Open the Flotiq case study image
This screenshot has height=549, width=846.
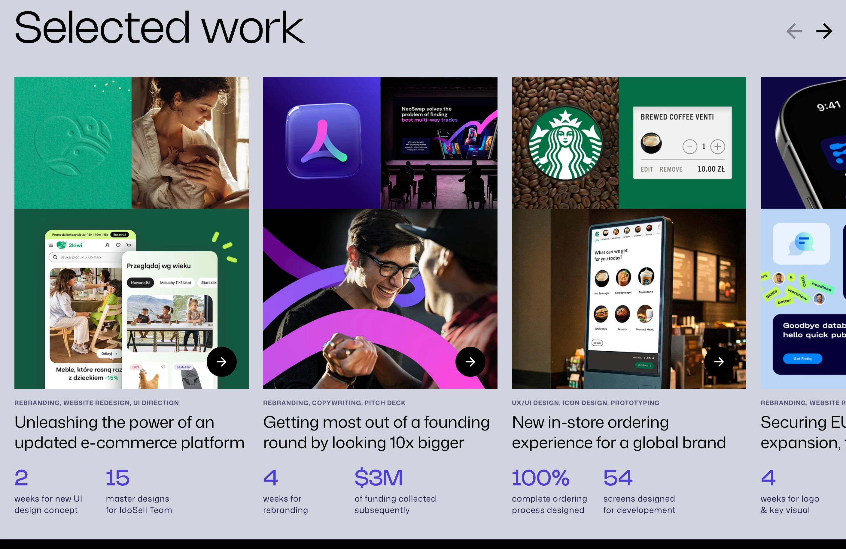pos(803,233)
